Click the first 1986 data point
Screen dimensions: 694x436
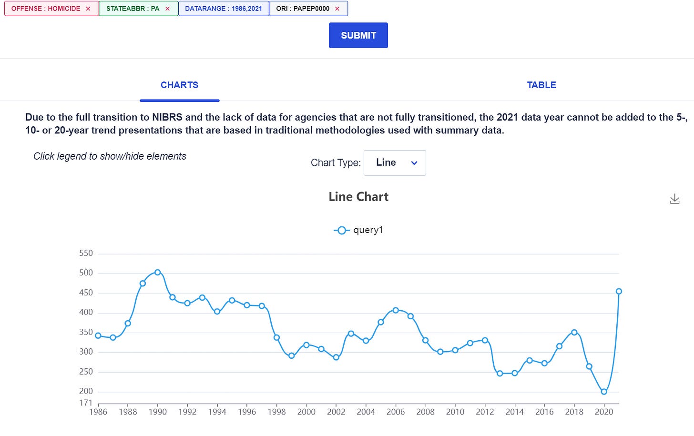pos(98,335)
